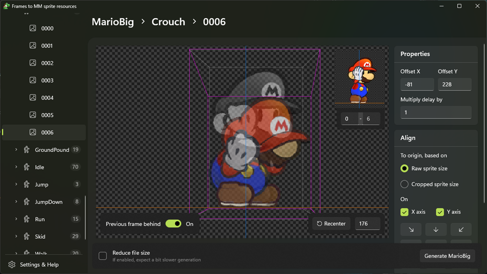Screen dimensions: 487x274
Task: Click the Multiply delay by field
Action: coord(436,112)
